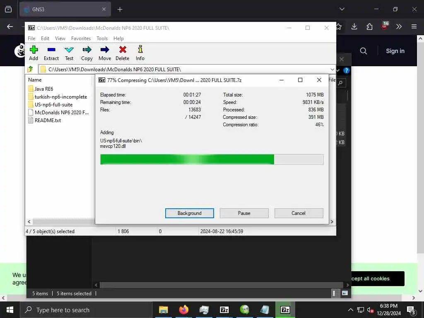The width and height of the screenshot is (424, 318).
Task: Open the browser downloads icon
Action: pyautogui.click(x=354, y=26)
